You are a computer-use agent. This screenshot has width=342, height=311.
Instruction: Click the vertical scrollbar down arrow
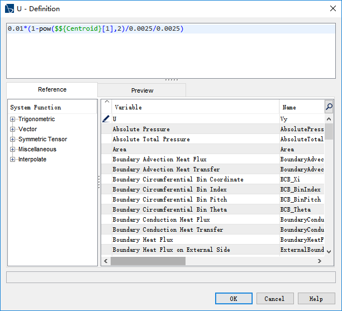pos(329,251)
